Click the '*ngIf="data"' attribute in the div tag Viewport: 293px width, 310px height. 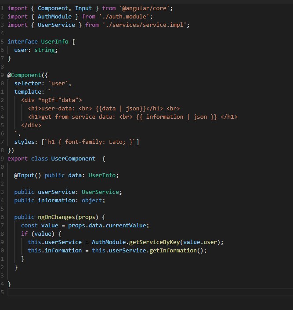58,100
